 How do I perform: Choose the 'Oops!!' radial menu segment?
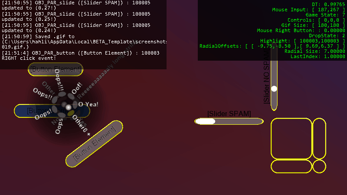[x=55, y=100]
